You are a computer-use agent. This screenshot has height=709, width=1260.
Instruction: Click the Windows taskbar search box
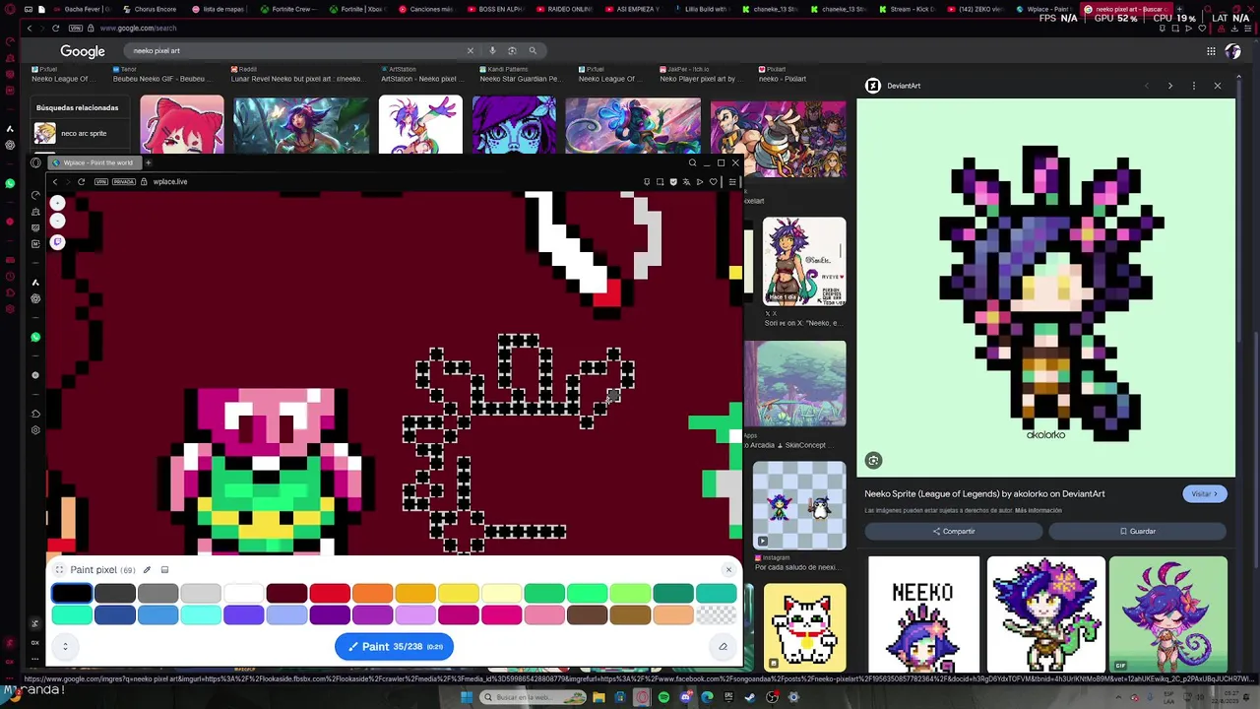[533, 697]
